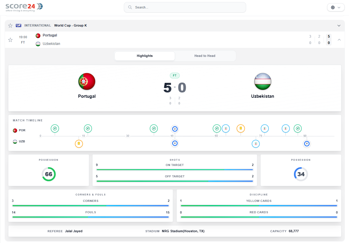Click Portugal's last goal icon near 90 minutes
This screenshot has height=243, width=349.
click(x=298, y=128)
